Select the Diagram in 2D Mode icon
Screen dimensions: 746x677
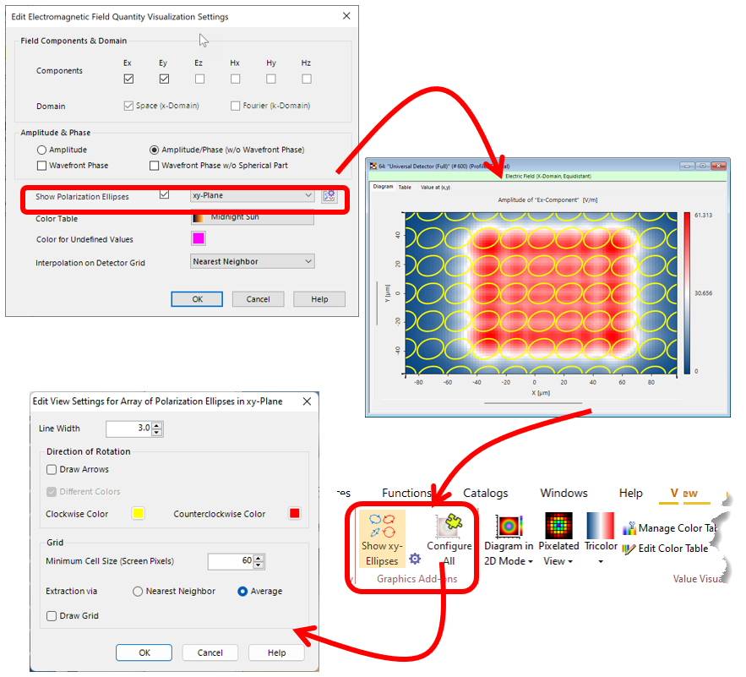(509, 527)
